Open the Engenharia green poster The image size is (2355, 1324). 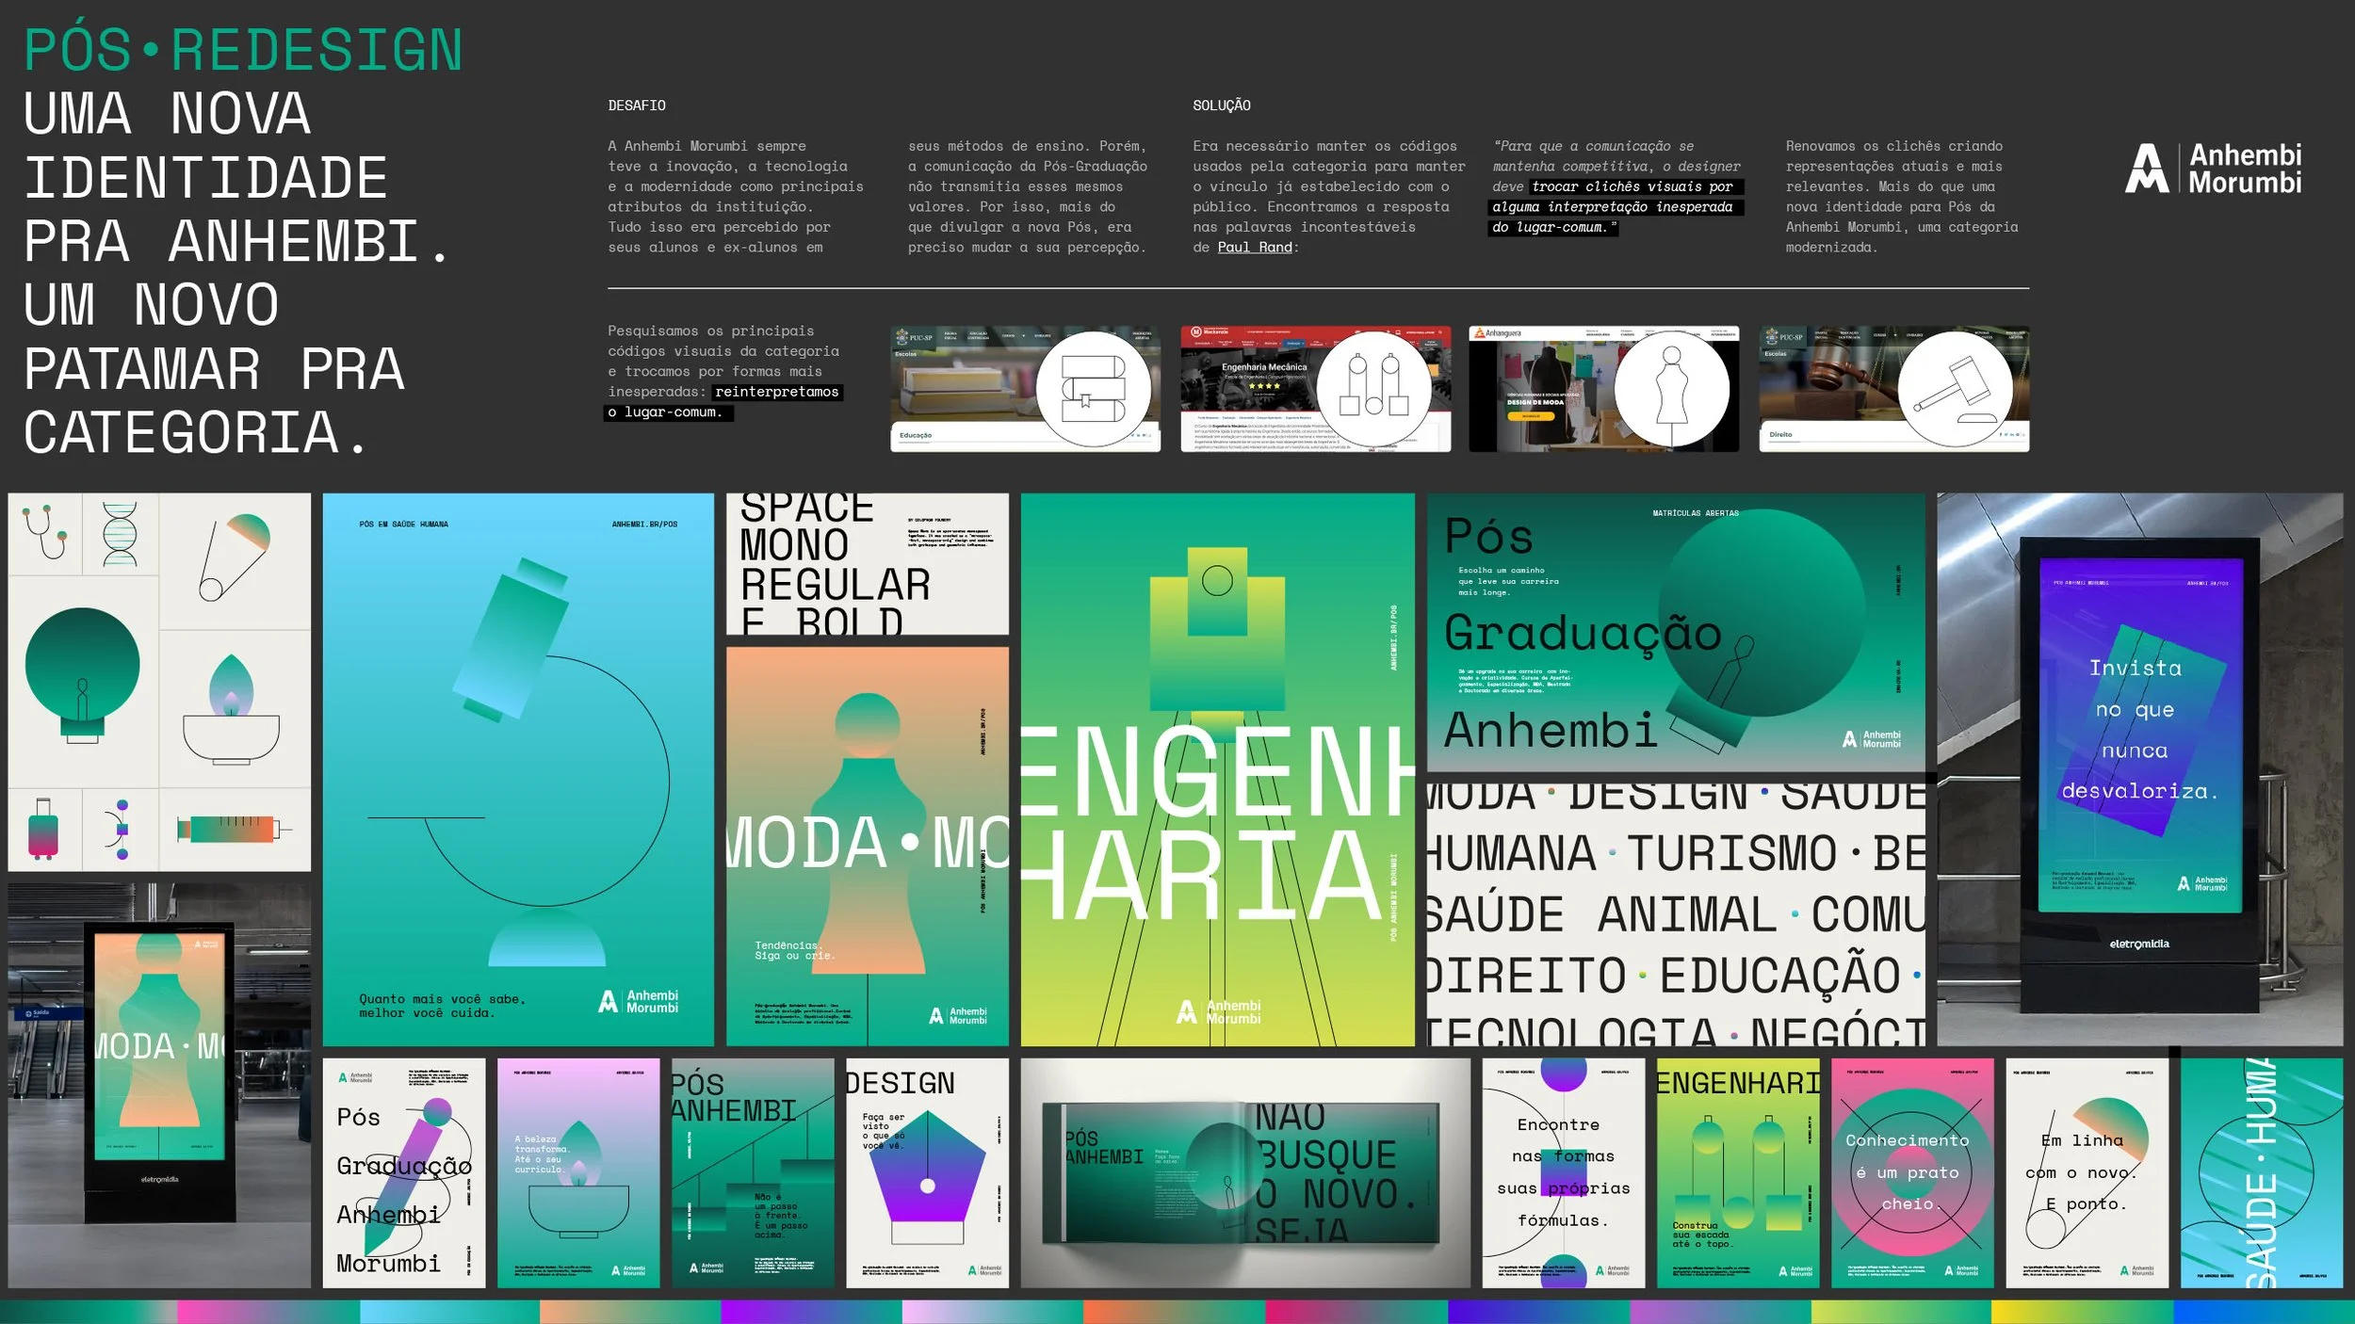click(x=1217, y=768)
